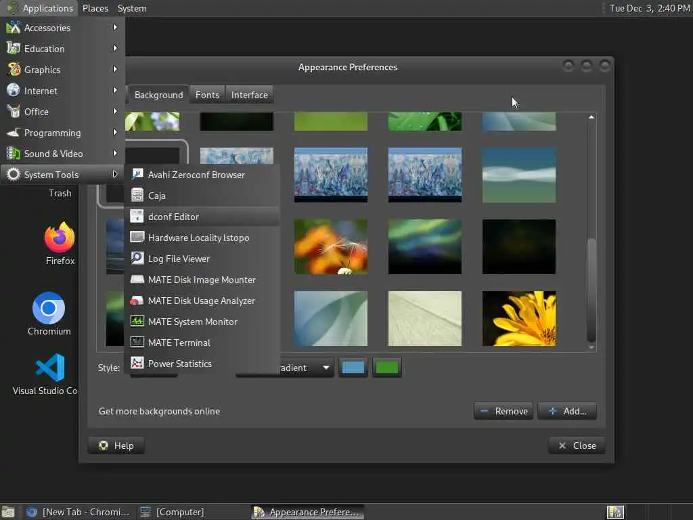Switch to Appearance Preferences taskbar entry

(308, 512)
